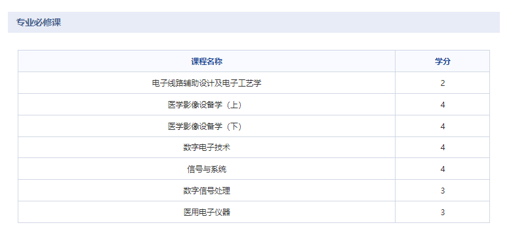Click the credit value 2 for 电子线路辅助设计
This screenshot has height=246, width=511.
442,83
